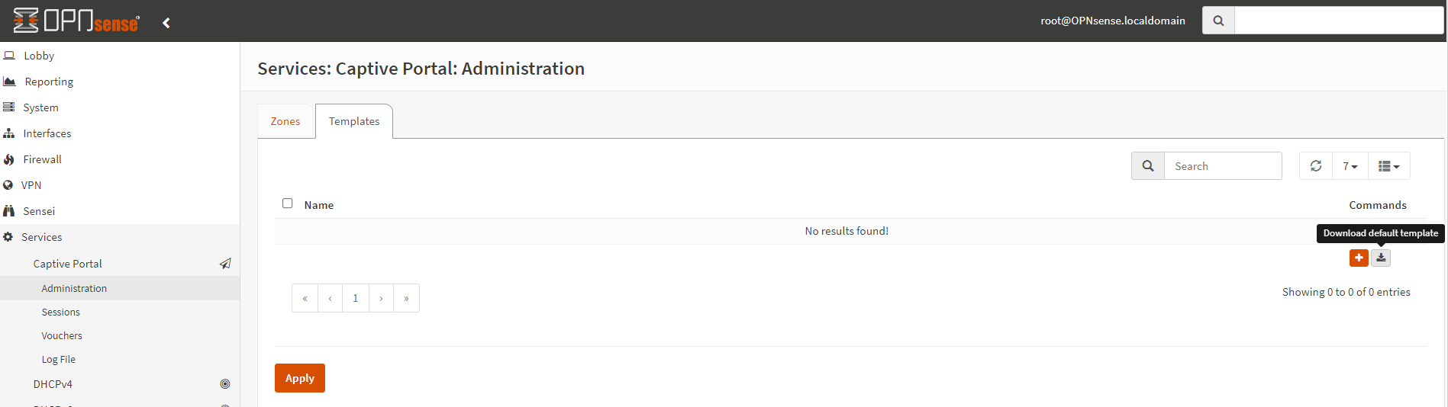Viewport: 1448px width, 407px height.
Task: Click the OPNsense logo
Action: click(x=76, y=21)
